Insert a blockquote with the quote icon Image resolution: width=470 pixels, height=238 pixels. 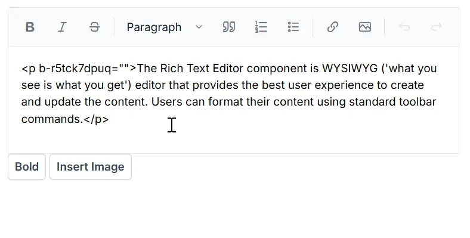[228, 27]
